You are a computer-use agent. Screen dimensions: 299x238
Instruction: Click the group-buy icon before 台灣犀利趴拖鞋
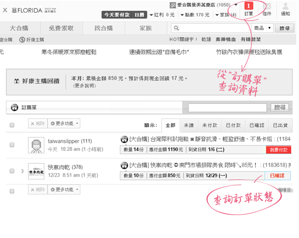pos(124,139)
